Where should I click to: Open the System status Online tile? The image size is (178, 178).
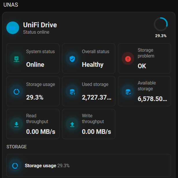33,58
